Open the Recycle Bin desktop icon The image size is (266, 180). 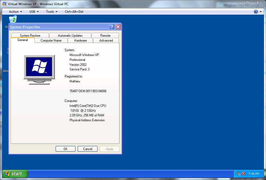pyautogui.click(x=13, y=19)
